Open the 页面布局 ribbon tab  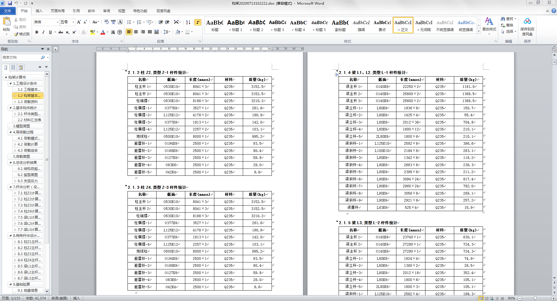[x=58, y=11]
